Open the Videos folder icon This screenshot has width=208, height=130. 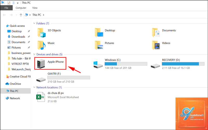(x=156, y=45)
